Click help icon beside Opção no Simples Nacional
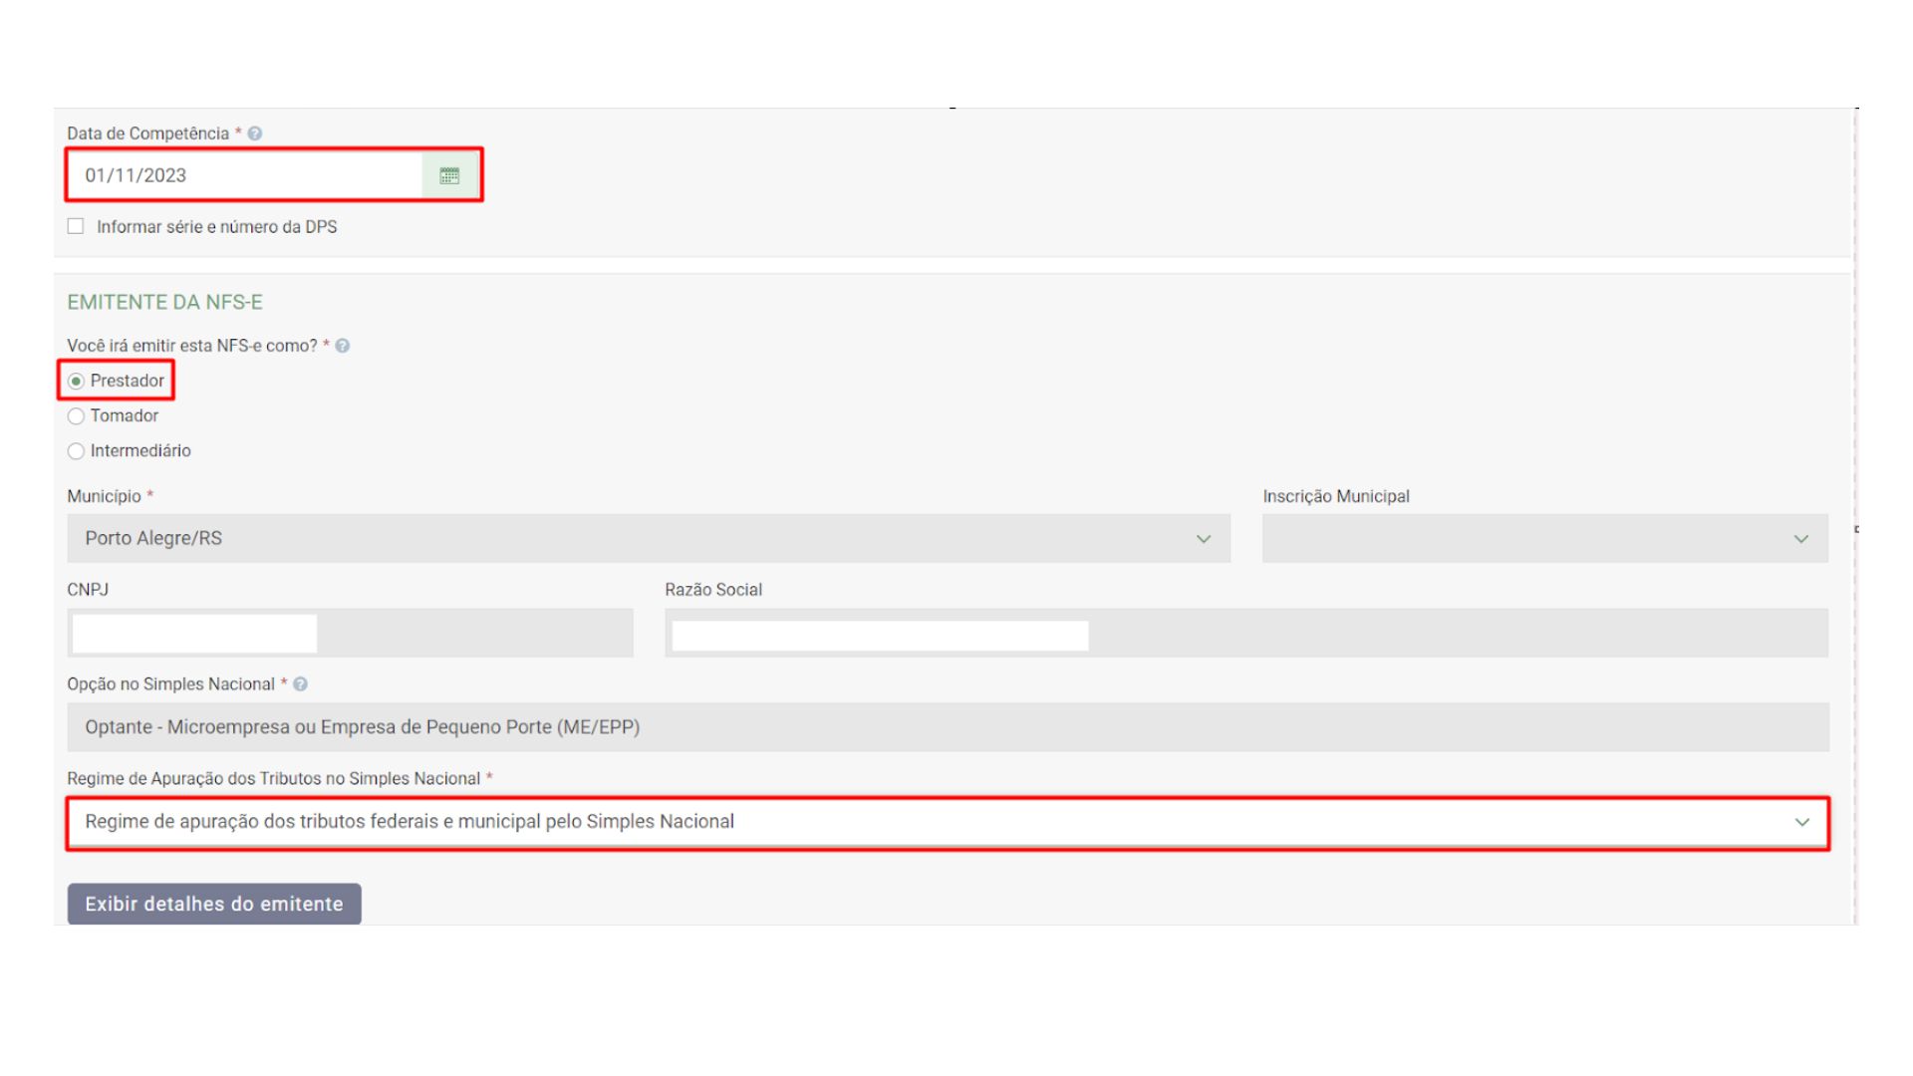The width and height of the screenshot is (1913, 1076). click(301, 684)
